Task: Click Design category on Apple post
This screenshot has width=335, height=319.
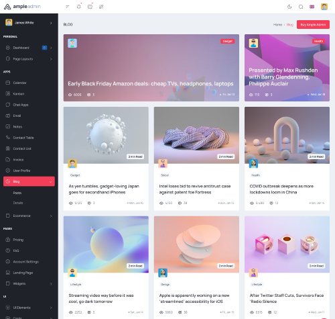Action: [x=165, y=285]
